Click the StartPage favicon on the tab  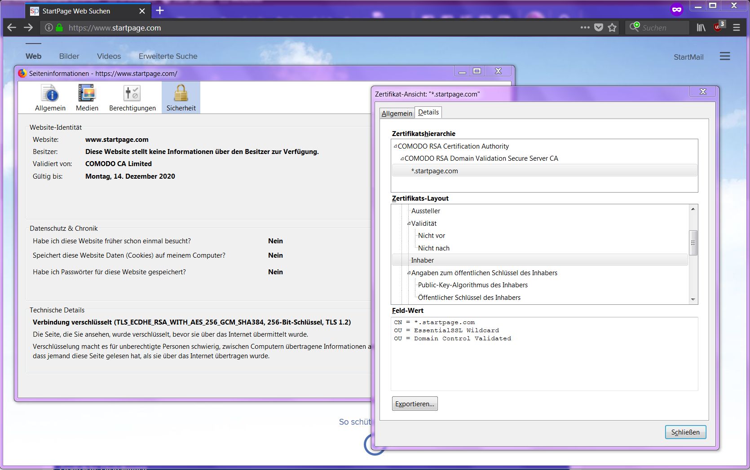(x=34, y=11)
